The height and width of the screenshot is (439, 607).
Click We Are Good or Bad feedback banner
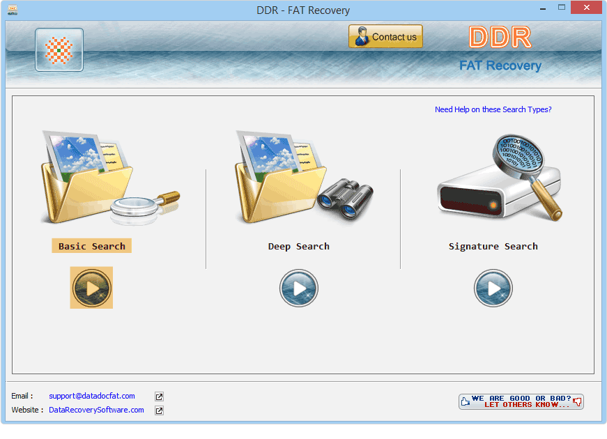click(521, 401)
